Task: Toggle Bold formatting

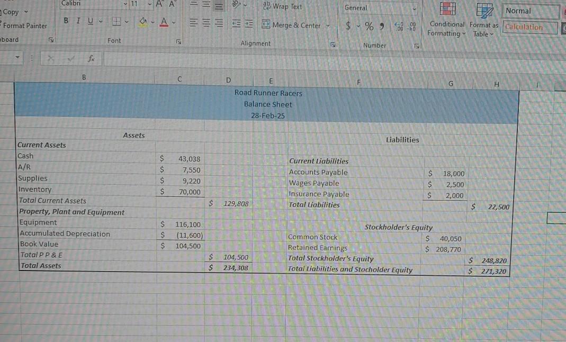Action: tap(66, 21)
